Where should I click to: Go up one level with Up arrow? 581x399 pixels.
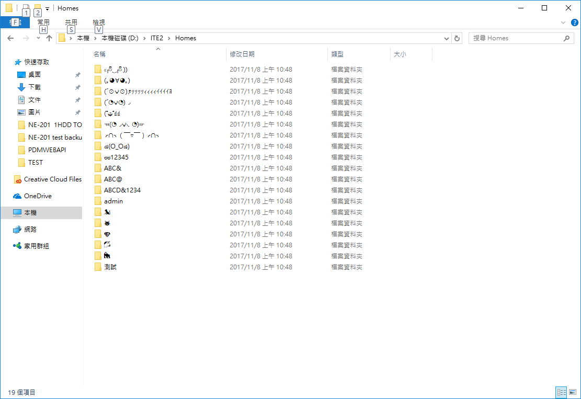point(49,38)
